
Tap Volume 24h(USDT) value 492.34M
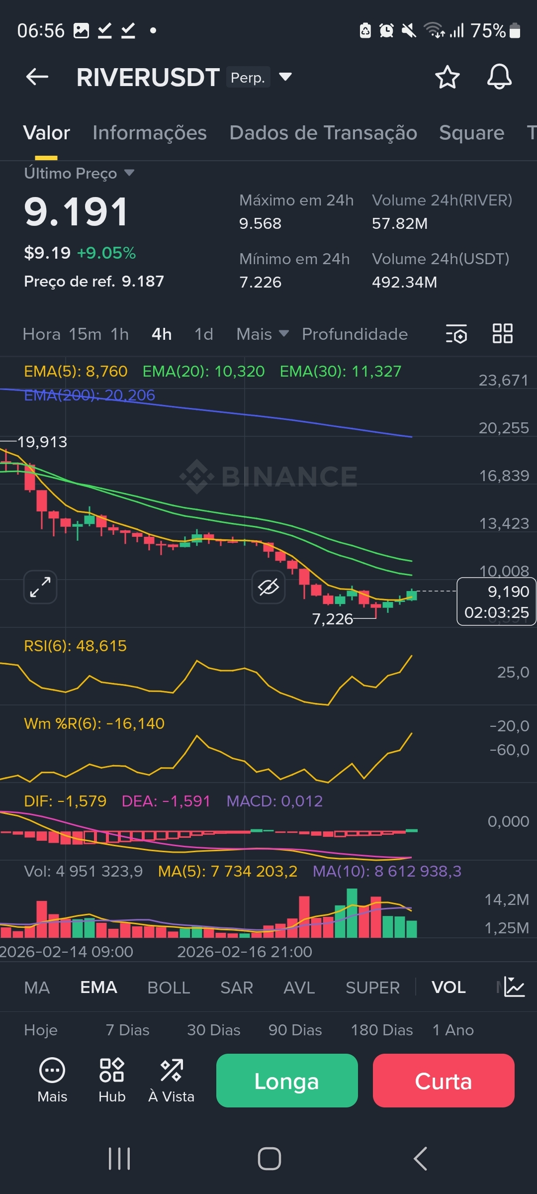[404, 282]
